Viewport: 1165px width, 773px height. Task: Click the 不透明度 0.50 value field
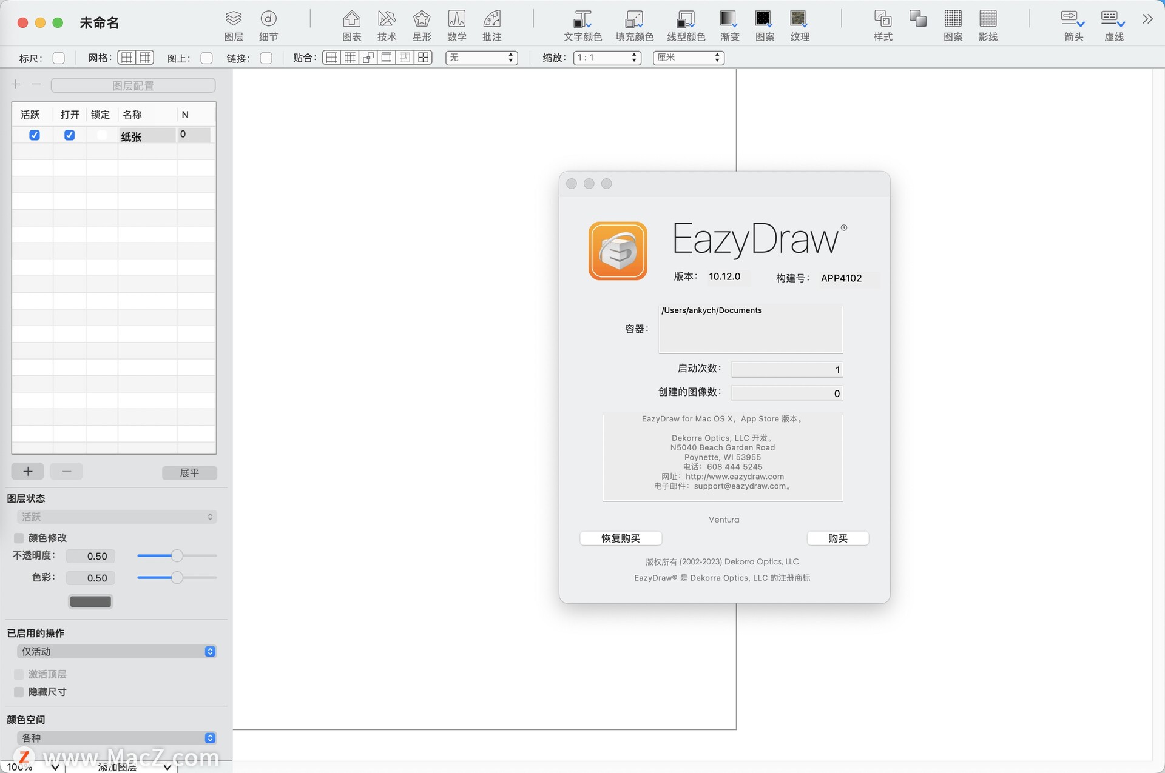click(90, 556)
